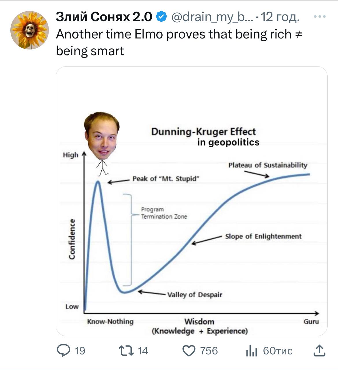This screenshot has height=370, width=338.
Task: Click the retweet count 14
Action: pos(143,351)
